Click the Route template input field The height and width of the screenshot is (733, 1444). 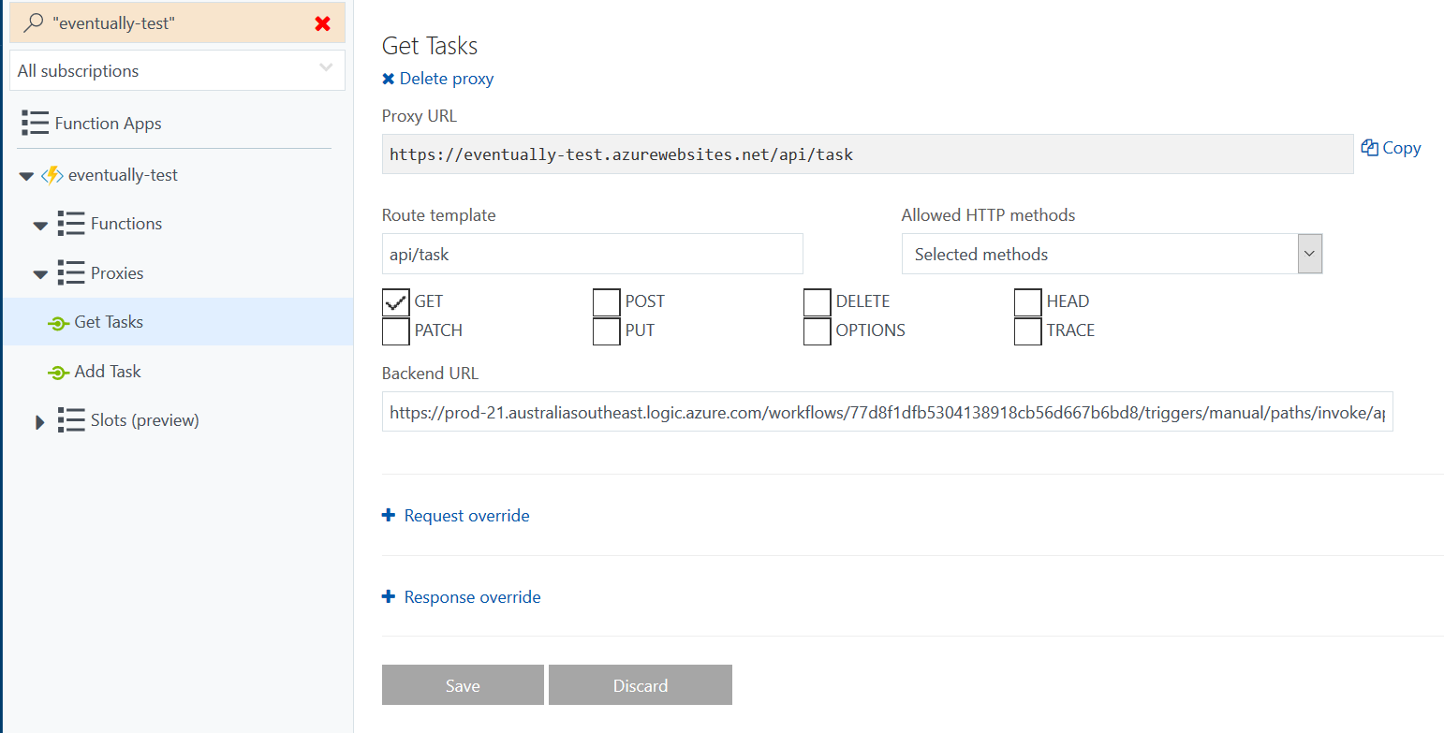[x=593, y=254]
